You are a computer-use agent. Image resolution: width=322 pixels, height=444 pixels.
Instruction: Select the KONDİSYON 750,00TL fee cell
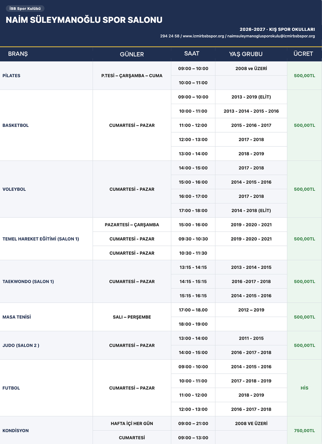305,430
